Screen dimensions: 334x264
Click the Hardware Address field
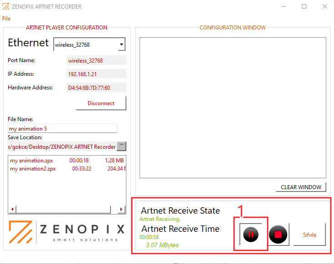96,88
